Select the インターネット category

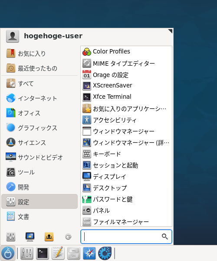click(39, 98)
